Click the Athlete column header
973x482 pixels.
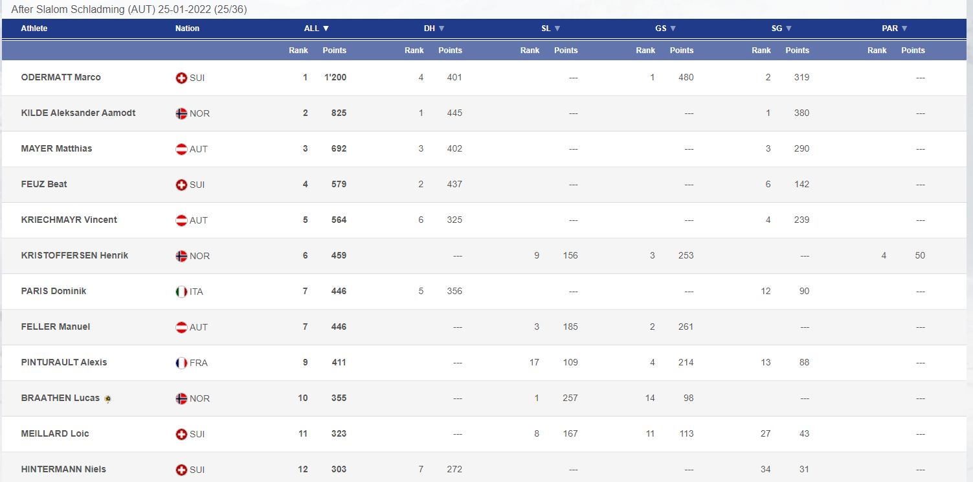[x=34, y=29]
